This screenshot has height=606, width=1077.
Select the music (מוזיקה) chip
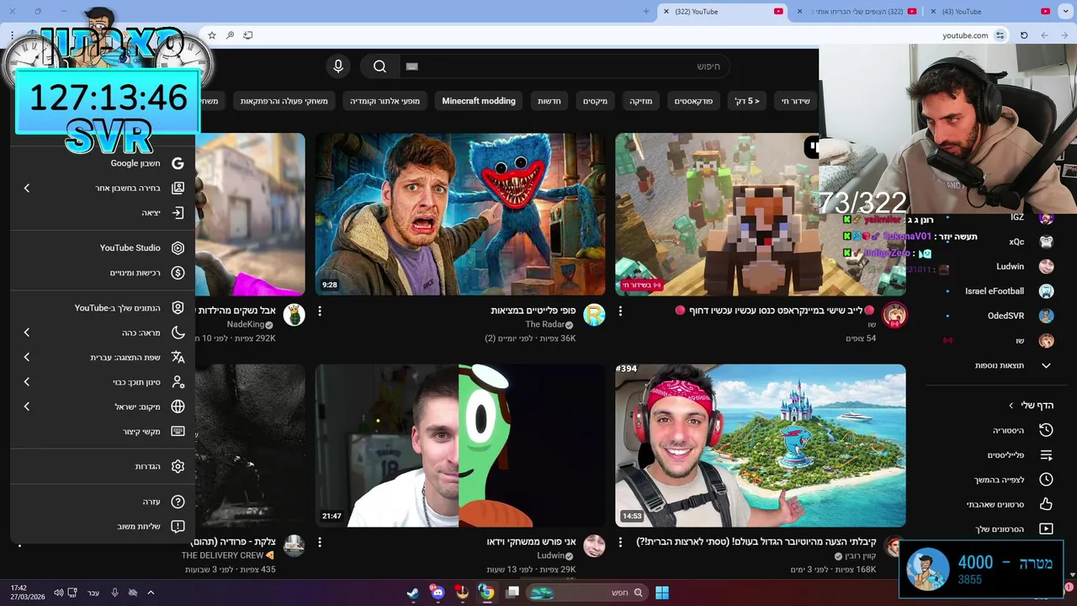(641, 101)
